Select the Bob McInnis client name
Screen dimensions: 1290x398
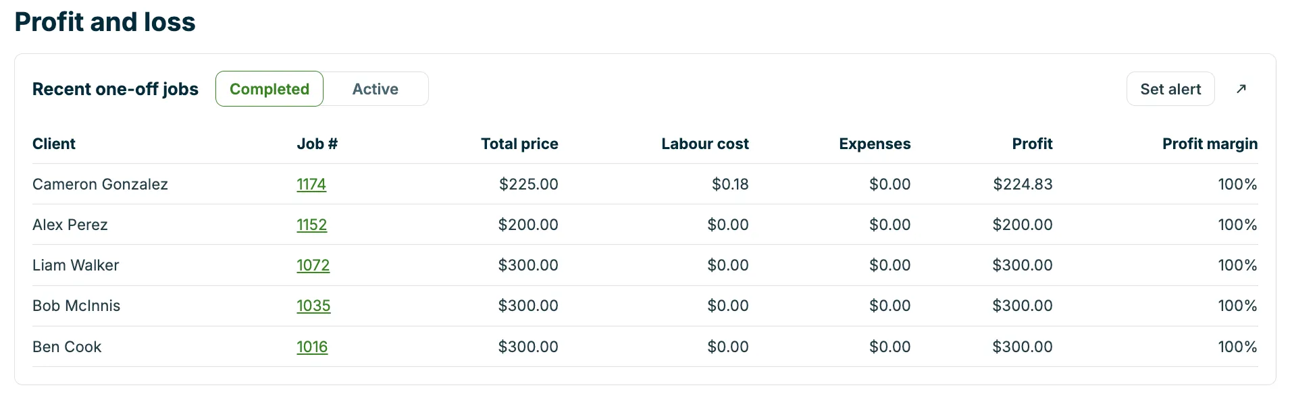76,306
